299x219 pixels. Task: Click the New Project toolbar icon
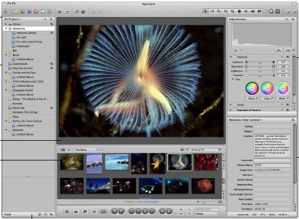(16, 11)
